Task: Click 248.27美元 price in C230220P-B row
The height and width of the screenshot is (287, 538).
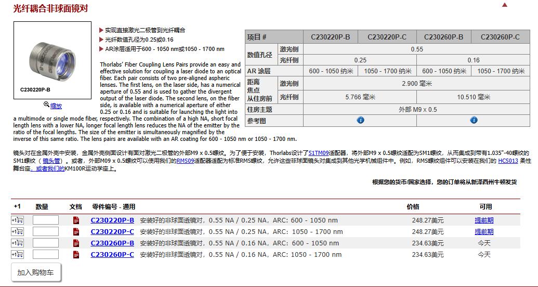Action: 427,220
